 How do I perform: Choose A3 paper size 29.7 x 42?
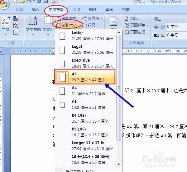(x=85, y=77)
